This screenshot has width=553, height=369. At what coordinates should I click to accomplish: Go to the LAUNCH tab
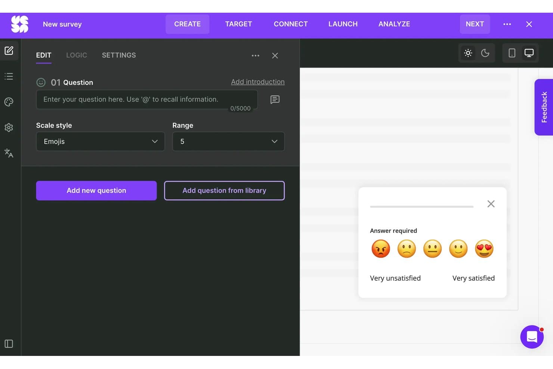(x=343, y=24)
